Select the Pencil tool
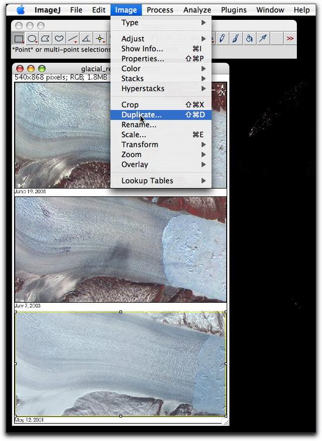This screenshot has width=322, height=441. pyautogui.click(x=222, y=39)
